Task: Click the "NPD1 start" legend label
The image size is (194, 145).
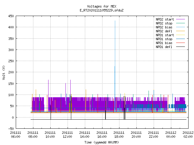Action: point(165,35)
